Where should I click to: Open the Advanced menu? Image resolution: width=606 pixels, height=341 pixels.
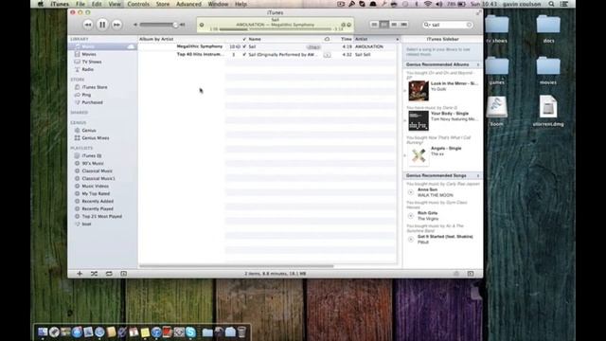(188, 4)
